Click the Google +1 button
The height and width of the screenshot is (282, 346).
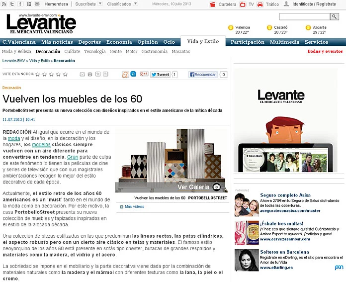tap(144, 74)
